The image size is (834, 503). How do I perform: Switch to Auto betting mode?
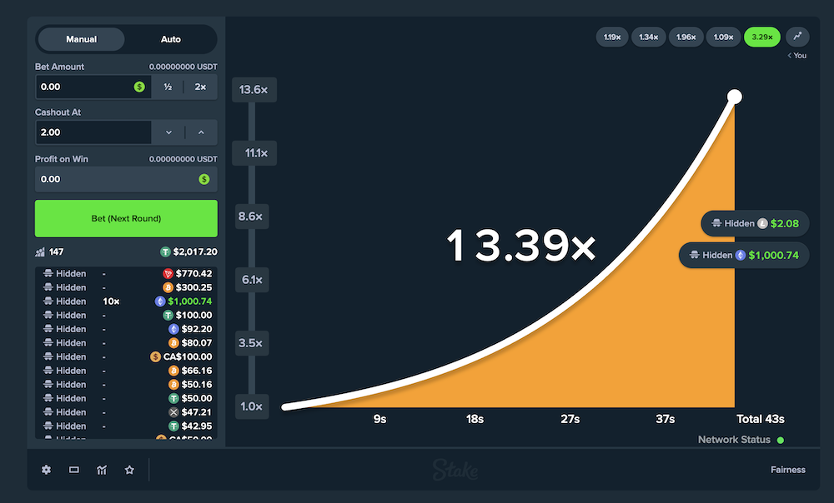tap(171, 39)
